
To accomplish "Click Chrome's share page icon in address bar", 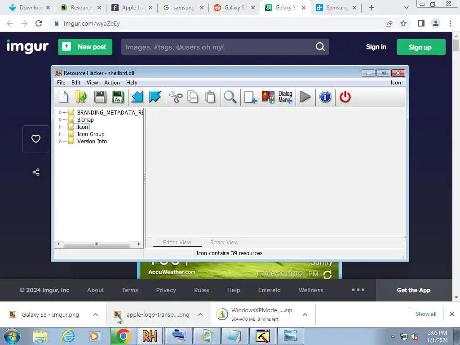I will point(389,23).
